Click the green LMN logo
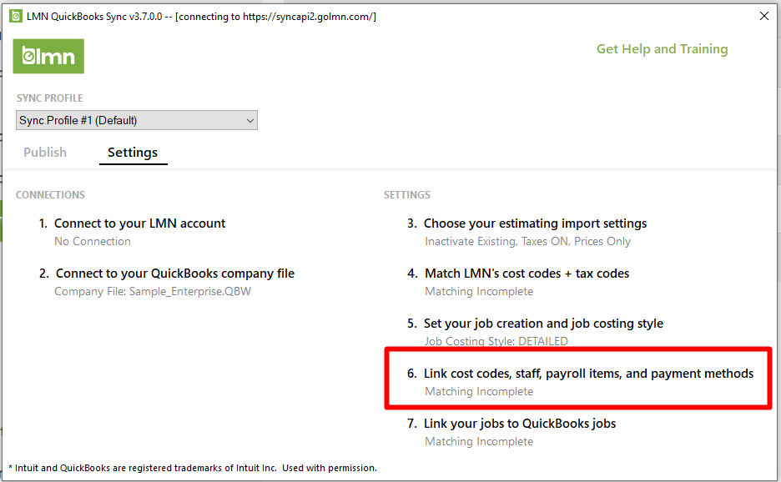 (x=48, y=56)
